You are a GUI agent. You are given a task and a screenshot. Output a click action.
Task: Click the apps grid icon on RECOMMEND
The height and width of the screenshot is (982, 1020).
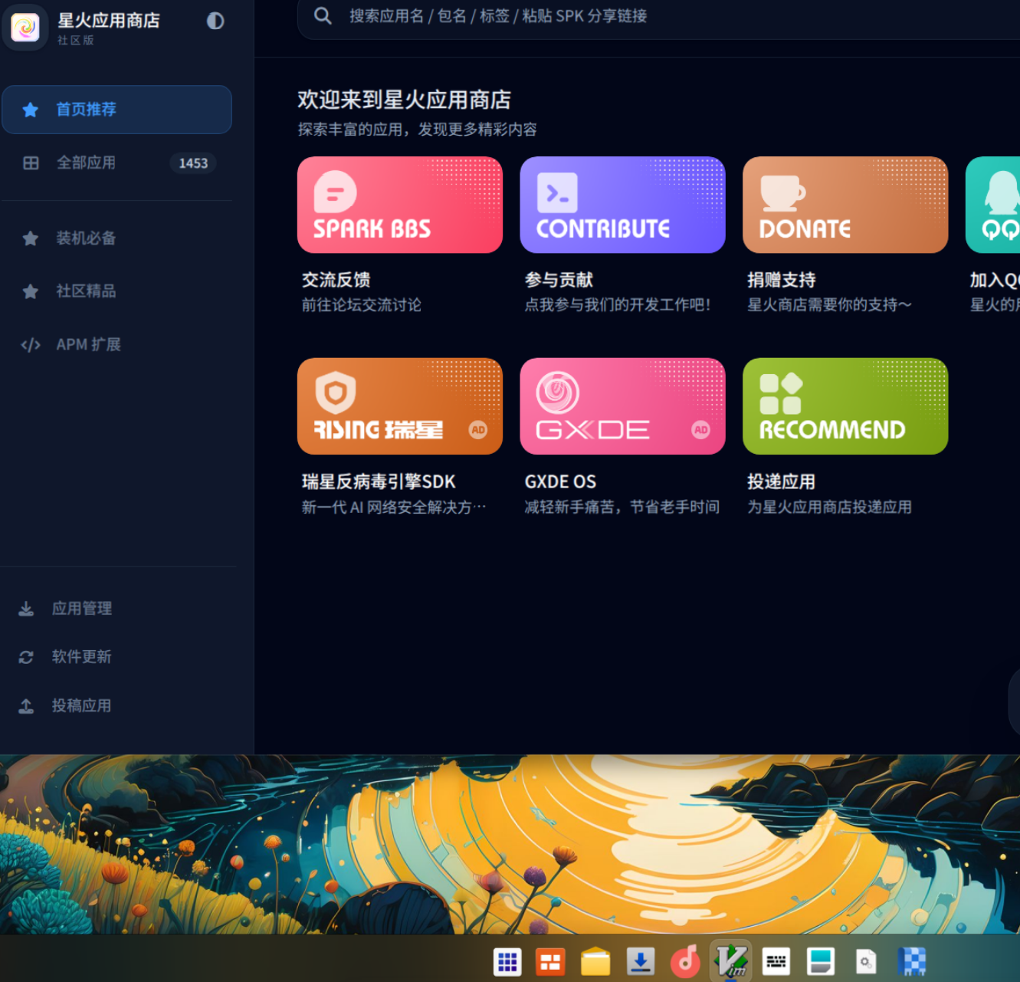point(781,394)
